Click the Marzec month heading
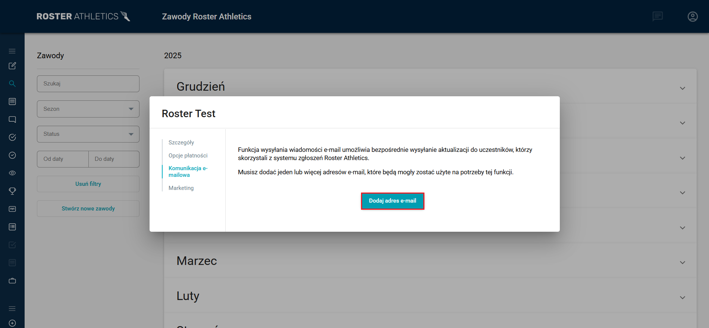The width and height of the screenshot is (709, 328). (x=197, y=261)
